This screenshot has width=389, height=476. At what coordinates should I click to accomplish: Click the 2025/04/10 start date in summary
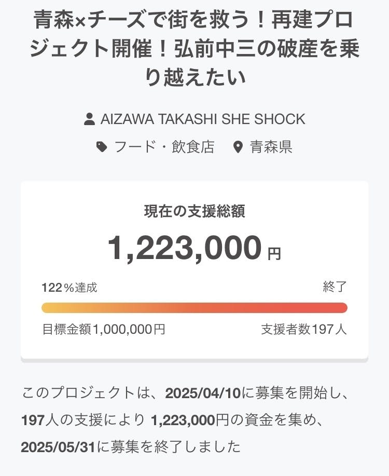click(x=203, y=392)
